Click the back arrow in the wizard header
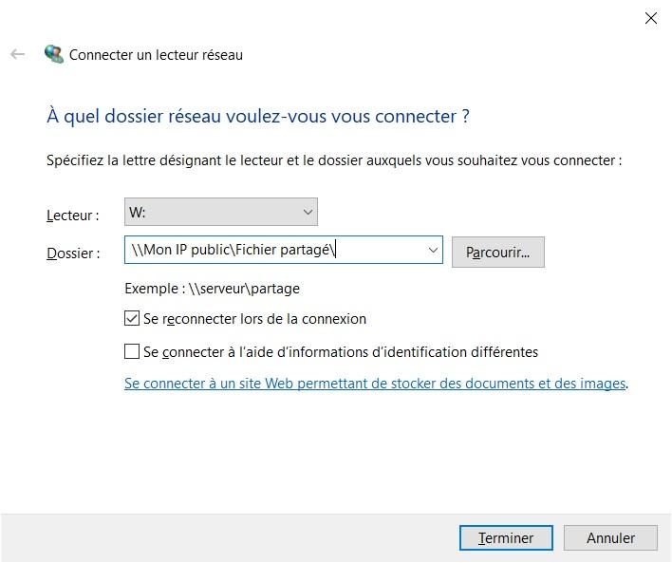Screen dimensions: 672x563 (17, 55)
